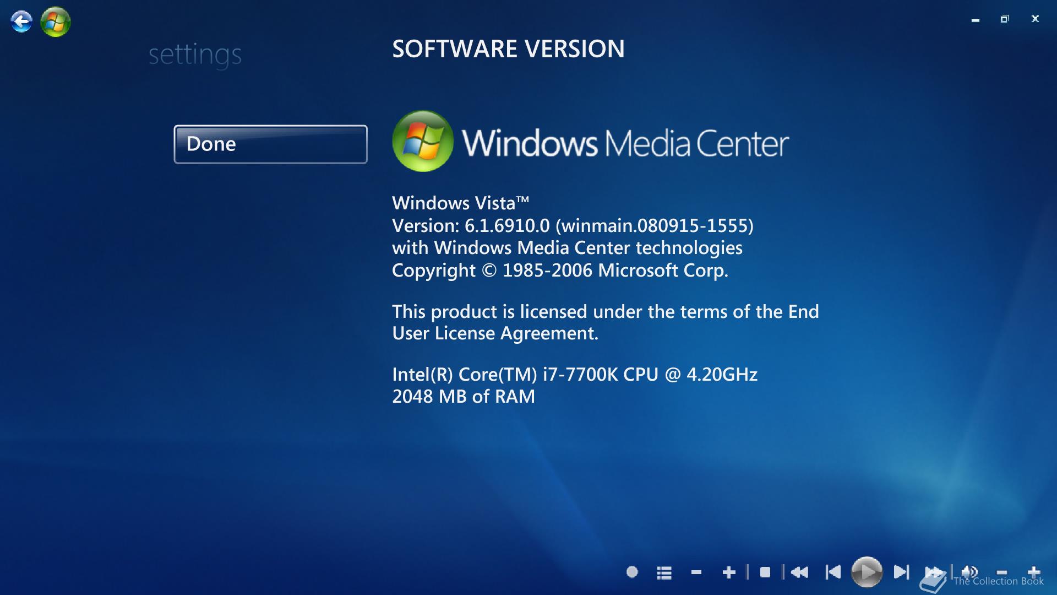The height and width of the screenshot is (595, 1057).
Task: Click the Windows Vista product name text
Action: tap(460, 203)
